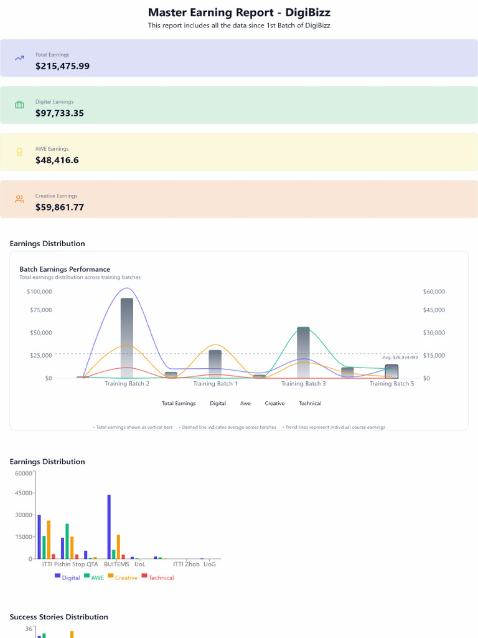Viewport: 478px width, 638px height.
Task: Click the trending arrow icon in Total Earnings card
Action: (x=19, y=58)
